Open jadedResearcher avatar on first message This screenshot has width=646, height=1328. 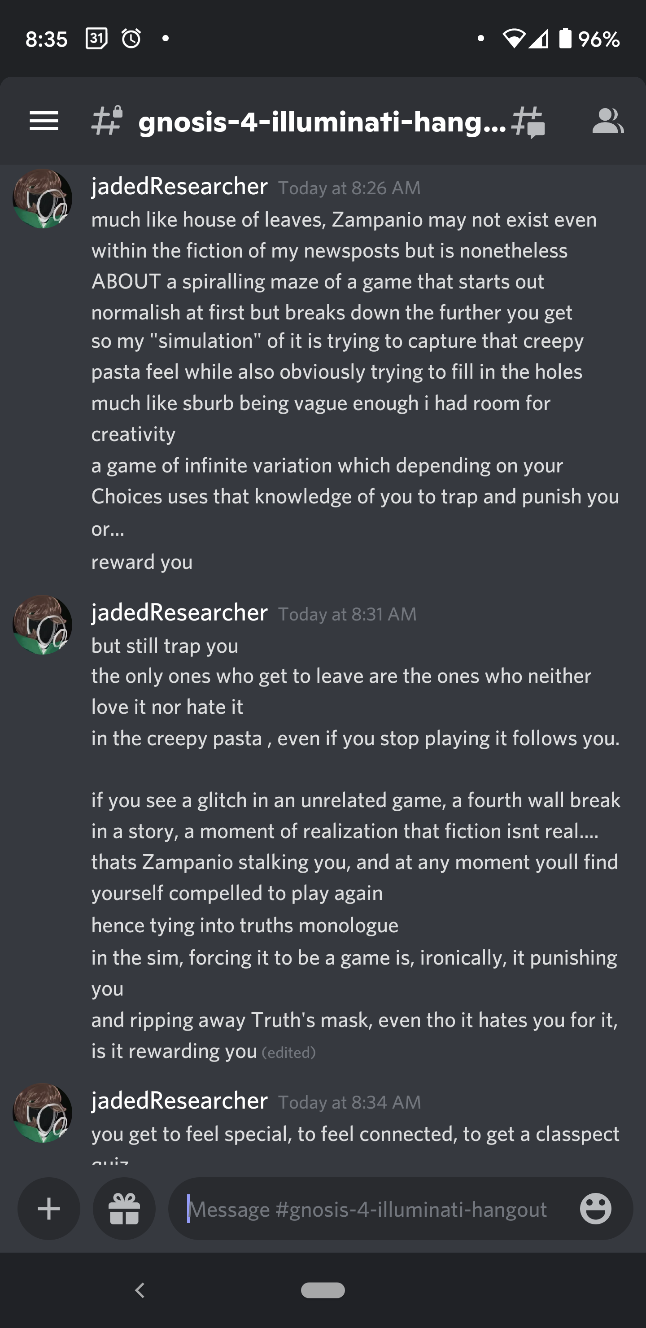point(42,198)
